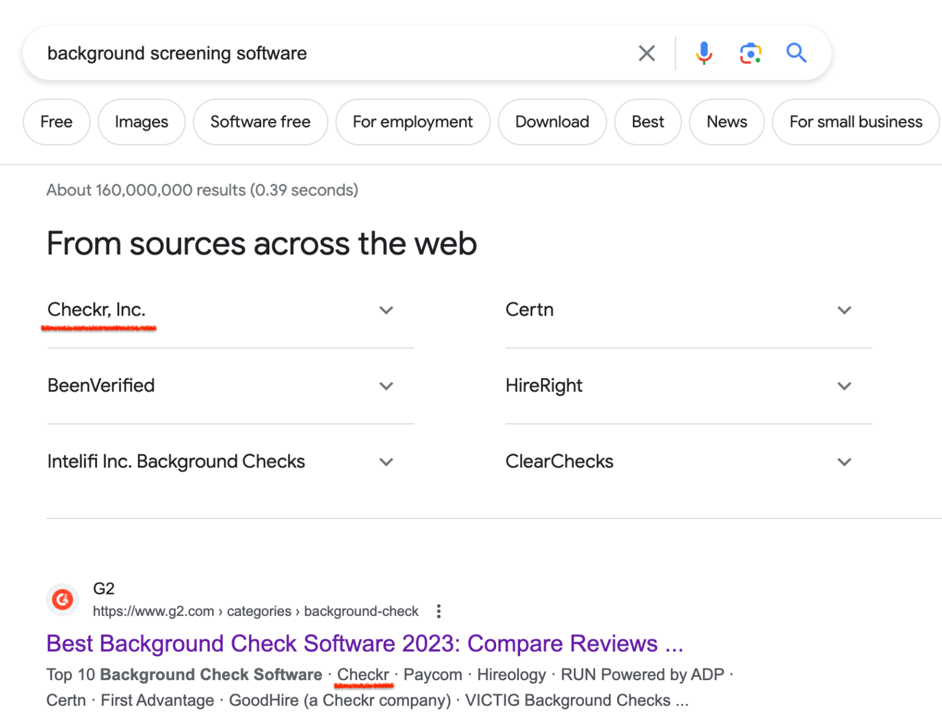Expand the BeenVerified entry
This screenshot has width=942, height=728.
(386, 386)
